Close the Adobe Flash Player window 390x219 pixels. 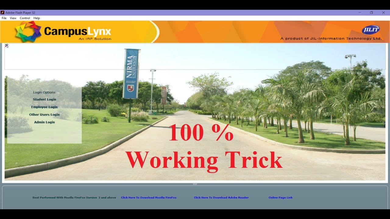(x=383, y=13)
